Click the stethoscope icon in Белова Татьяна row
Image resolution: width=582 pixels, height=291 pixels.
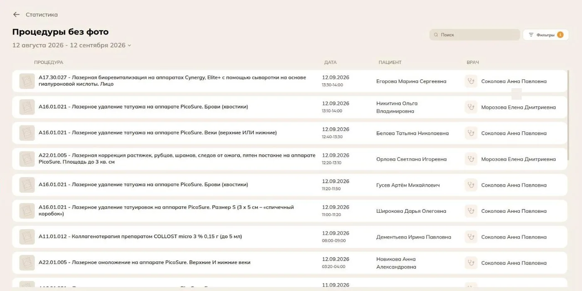click(471, 133)
